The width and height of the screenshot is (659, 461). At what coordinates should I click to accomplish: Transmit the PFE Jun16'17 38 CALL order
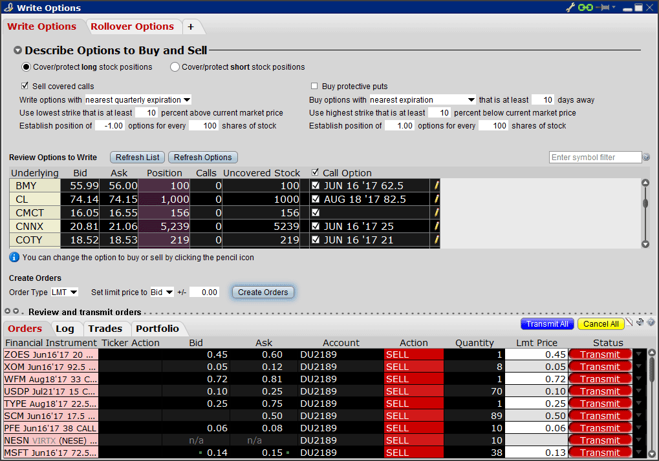600,428
